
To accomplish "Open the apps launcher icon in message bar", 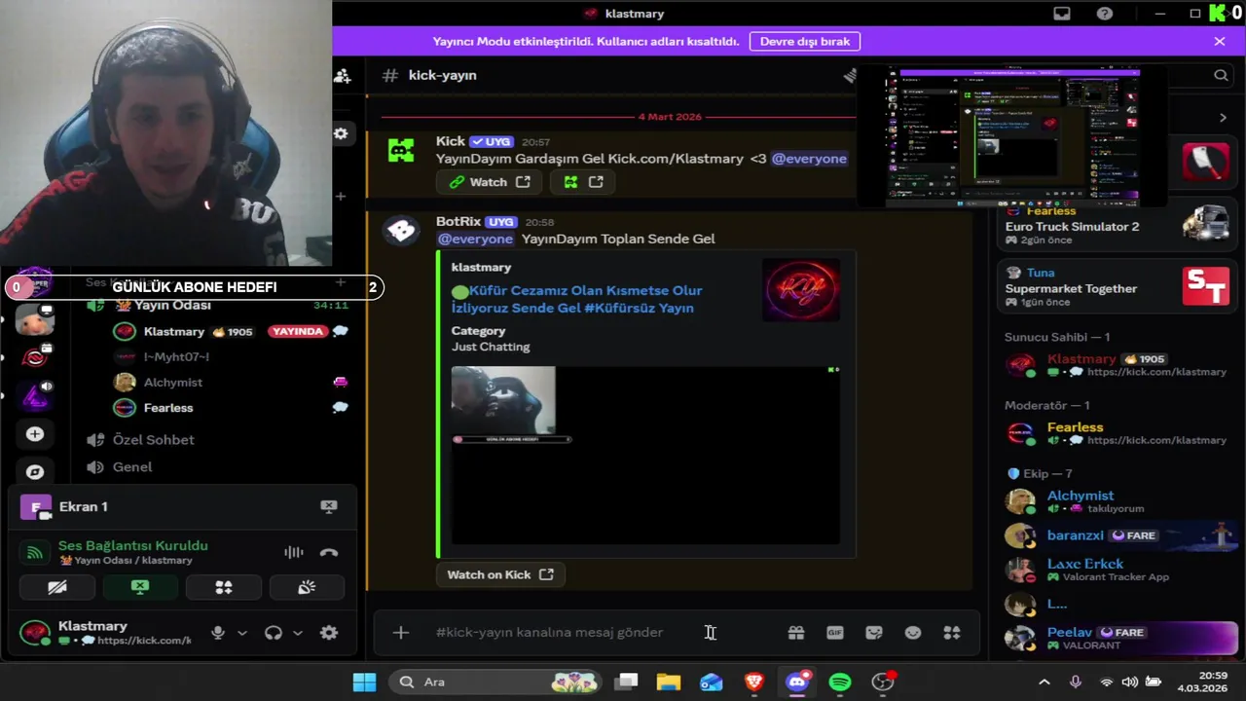I will click(x=952, y=633).
